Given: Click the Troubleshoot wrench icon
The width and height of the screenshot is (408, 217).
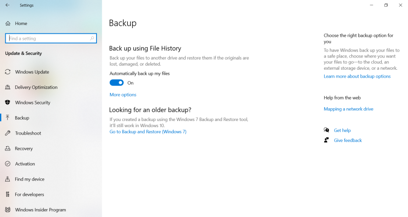Looking at the screenshot, I should click(x=7, y=133).
